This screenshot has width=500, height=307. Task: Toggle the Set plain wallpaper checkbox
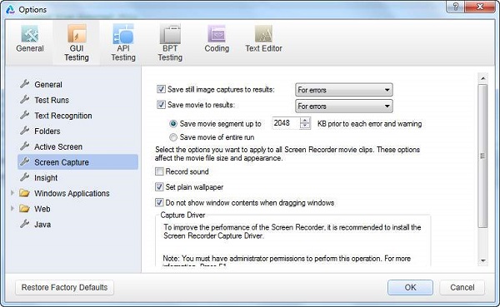click(x=159, y=187)
